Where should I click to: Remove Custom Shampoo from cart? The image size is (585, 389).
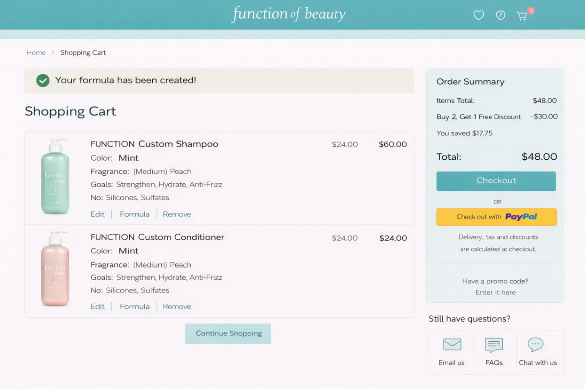pos(177,214)
